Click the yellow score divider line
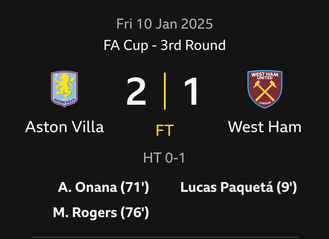Screen dimensions: 329x239 pyautogui.click(x=165, y=91)
